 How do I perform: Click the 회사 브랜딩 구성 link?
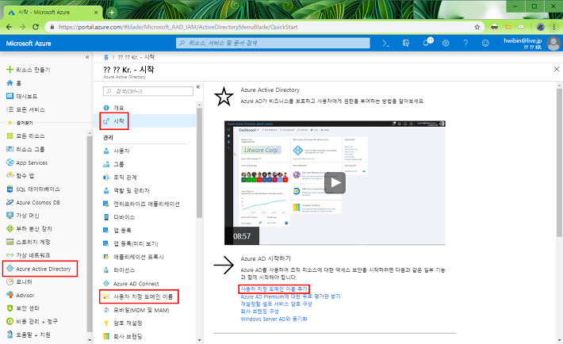point(259,312)
